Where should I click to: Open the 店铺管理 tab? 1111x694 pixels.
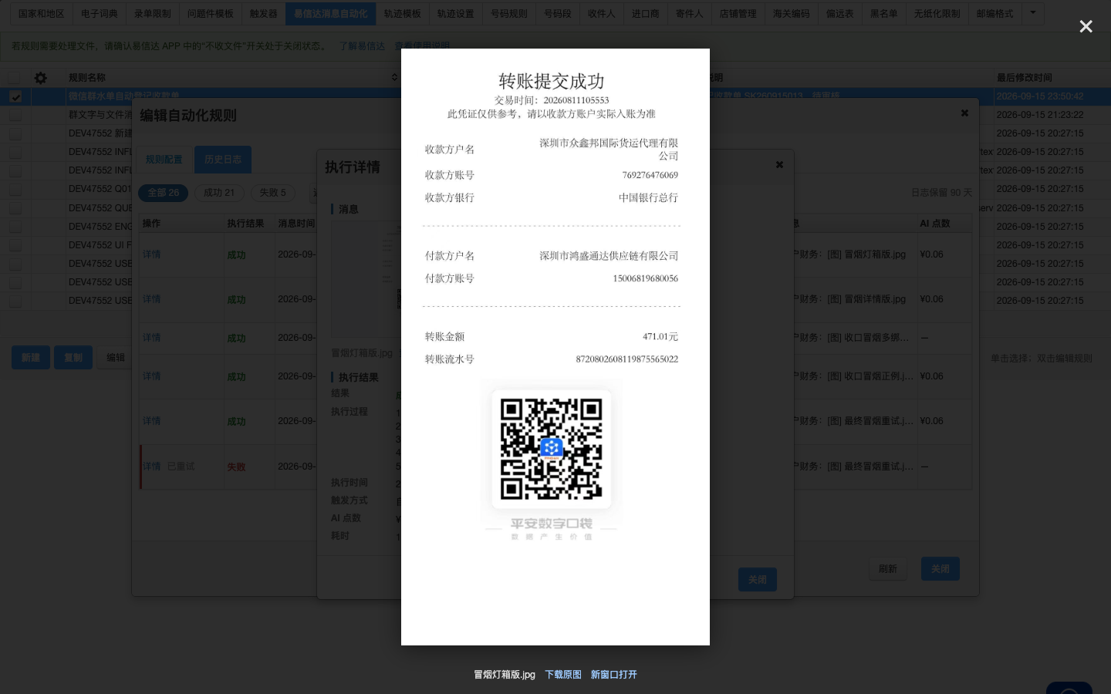pos(738,14)
